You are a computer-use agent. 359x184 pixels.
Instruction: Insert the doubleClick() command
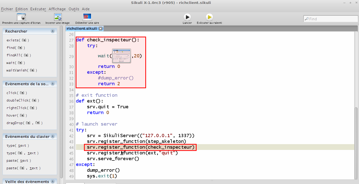pos(23,101)
